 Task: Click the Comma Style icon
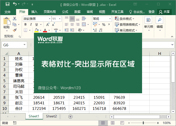[x=109, y=24]
